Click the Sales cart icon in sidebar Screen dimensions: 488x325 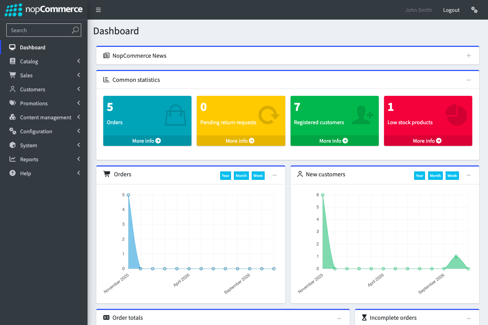[13, 75]
